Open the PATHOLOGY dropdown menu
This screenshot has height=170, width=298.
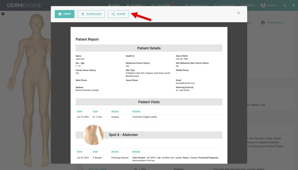(197, 5)
